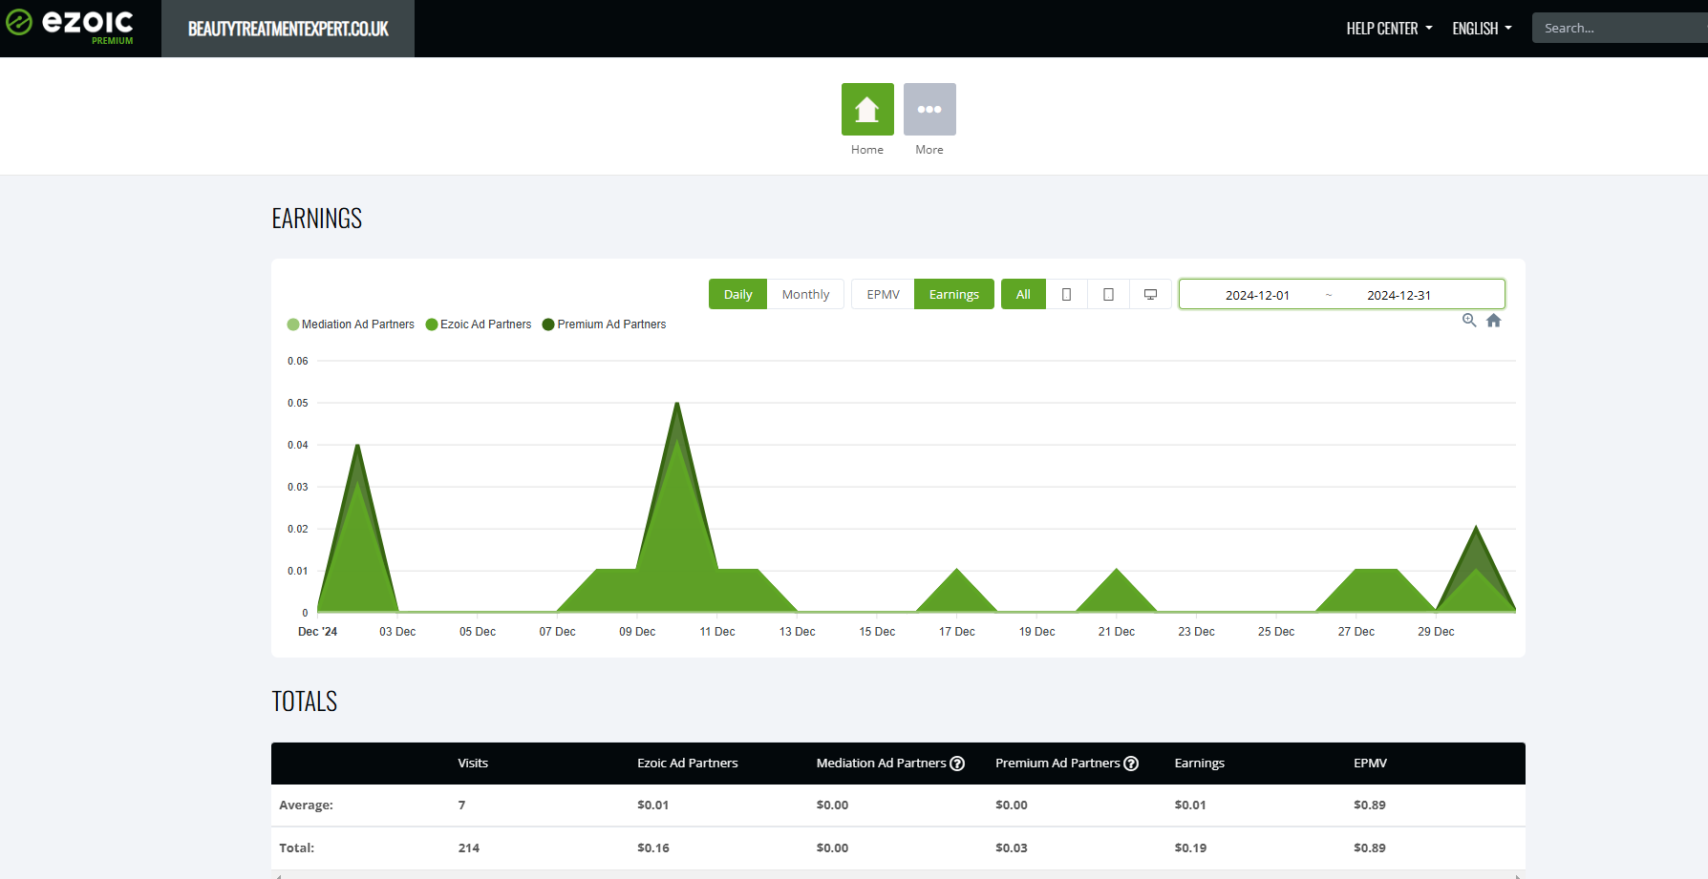The width and height of the screenshot is (1708, 879).
Task: Open the More menu icon
Action: pyautogui.click(x=929, y=109)
